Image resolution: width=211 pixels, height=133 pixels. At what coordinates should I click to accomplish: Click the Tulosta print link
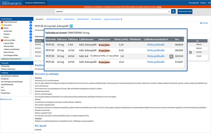point(204,23)
